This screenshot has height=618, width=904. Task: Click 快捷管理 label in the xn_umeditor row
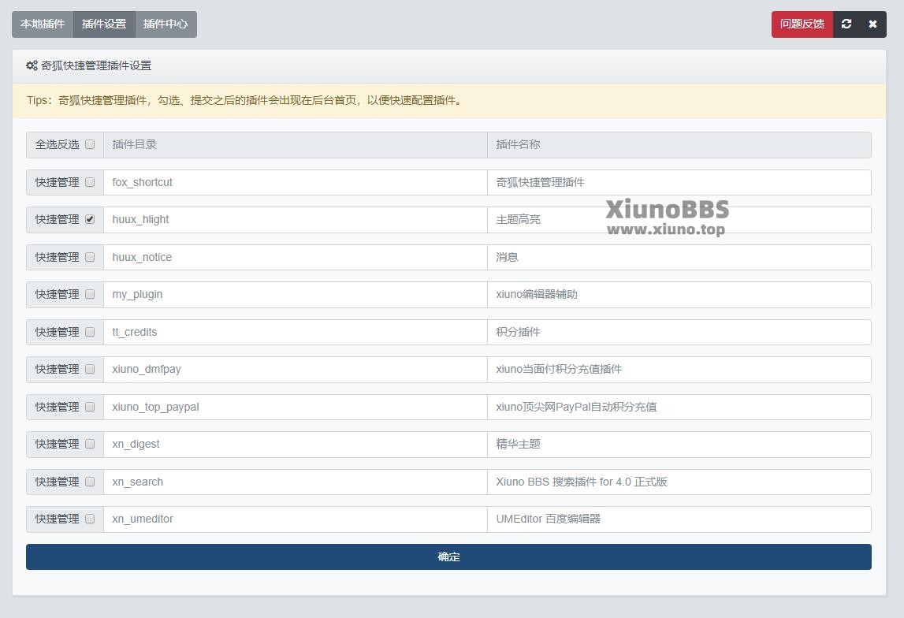click(57, 519)
